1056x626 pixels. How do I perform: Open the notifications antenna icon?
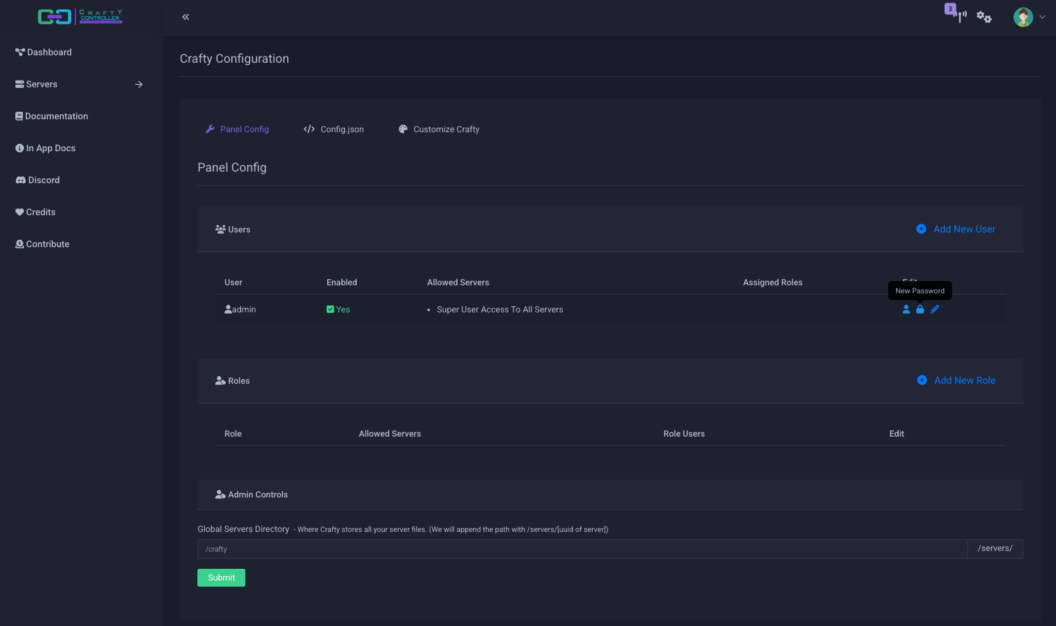[x=959, y=17]
